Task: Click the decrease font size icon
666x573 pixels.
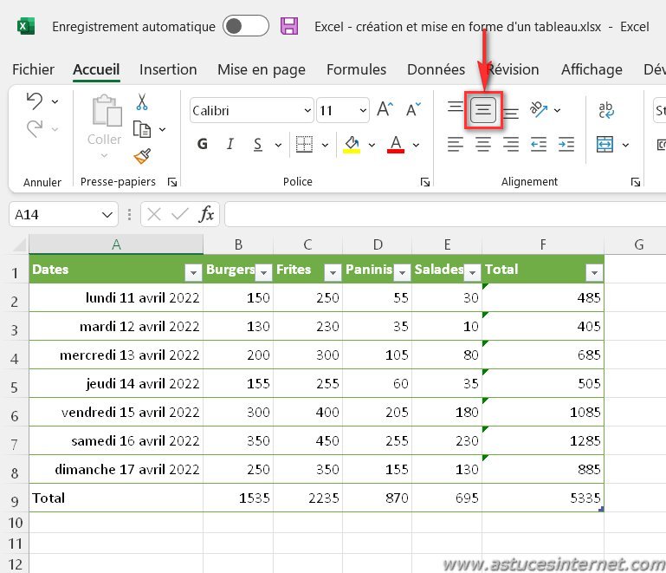Action: [x=413, y=110]
